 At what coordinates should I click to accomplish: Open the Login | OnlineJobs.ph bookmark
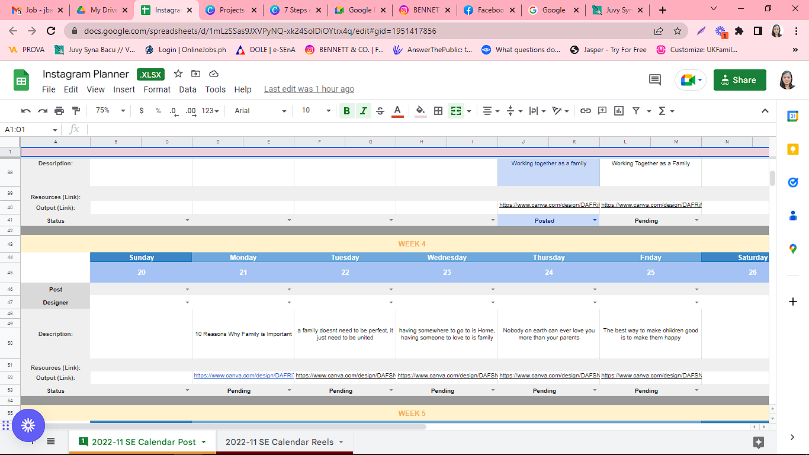[185, 50]
